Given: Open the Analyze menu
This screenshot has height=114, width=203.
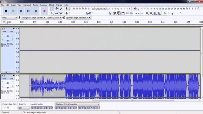Looking at the screenshot, I should pos(59,5).
